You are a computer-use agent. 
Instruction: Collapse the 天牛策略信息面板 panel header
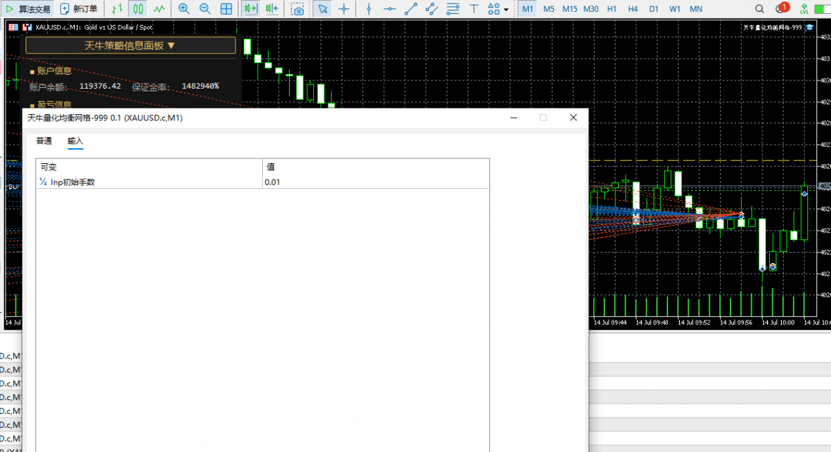(x=130, y=46)
